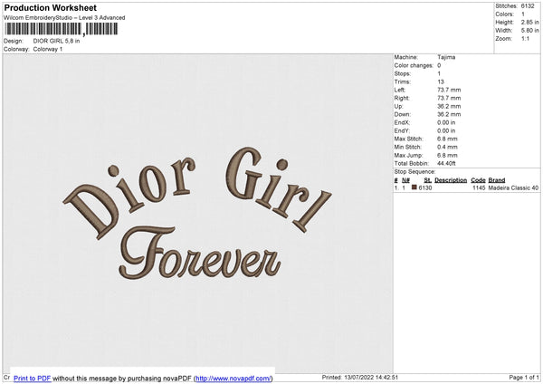Click the barcode under the software name
Image resolution: width=543 pixels, height=384 pixels.
point(62,29)
